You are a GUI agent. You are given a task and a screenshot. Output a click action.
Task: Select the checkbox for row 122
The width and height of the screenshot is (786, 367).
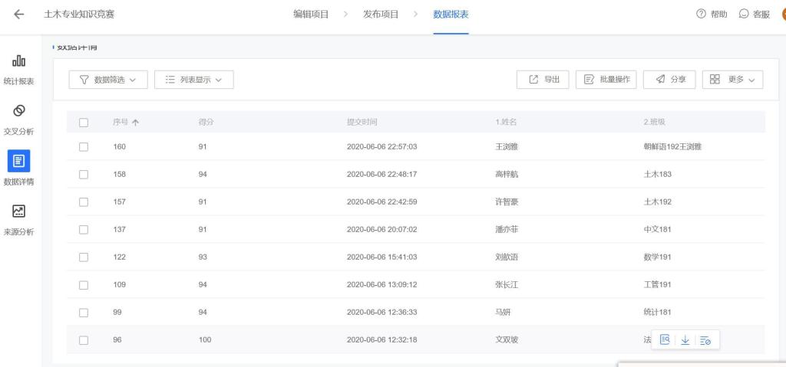pos(84,257)
